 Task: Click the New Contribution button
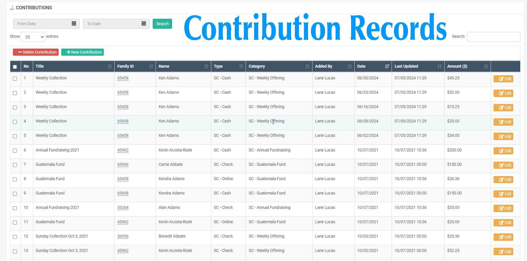pos(82,52)
